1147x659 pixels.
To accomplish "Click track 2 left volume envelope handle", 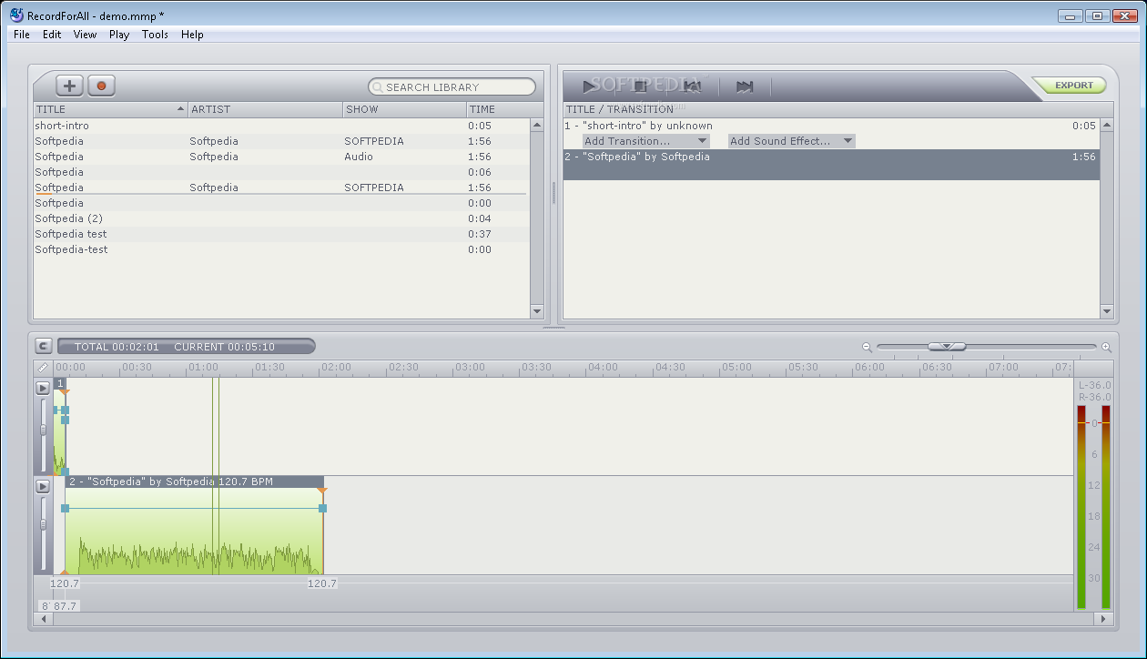I will click(x=65, y=508).
